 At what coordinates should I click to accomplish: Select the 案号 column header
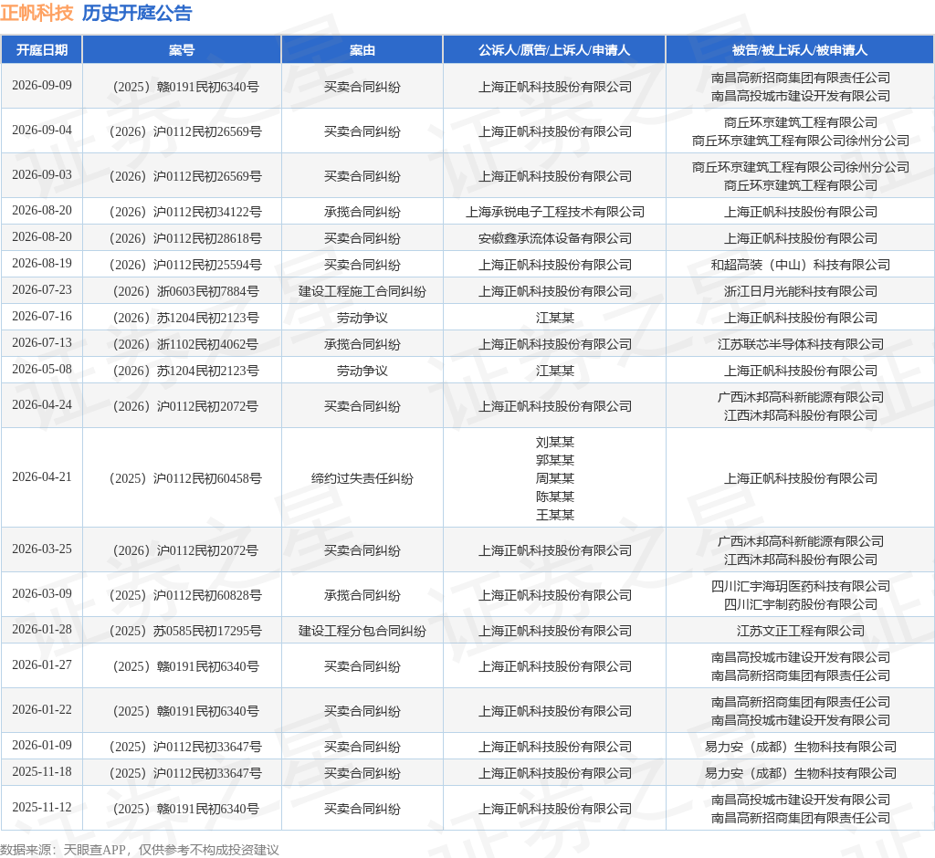pyautogui.click(x=182, y=50)
